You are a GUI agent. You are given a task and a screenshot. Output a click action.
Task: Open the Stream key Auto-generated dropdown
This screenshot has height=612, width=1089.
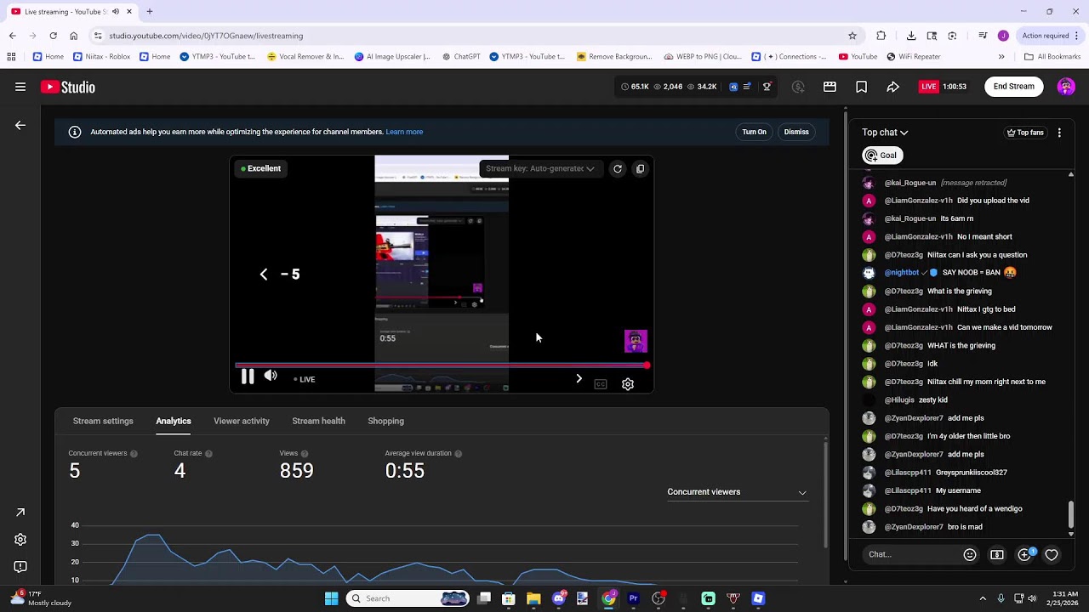[539, 168]
